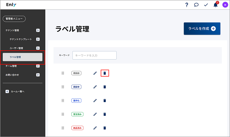The image size is (230, 137).
Task: Expand the チーム管理 arrow
Action: click(38, 66)
